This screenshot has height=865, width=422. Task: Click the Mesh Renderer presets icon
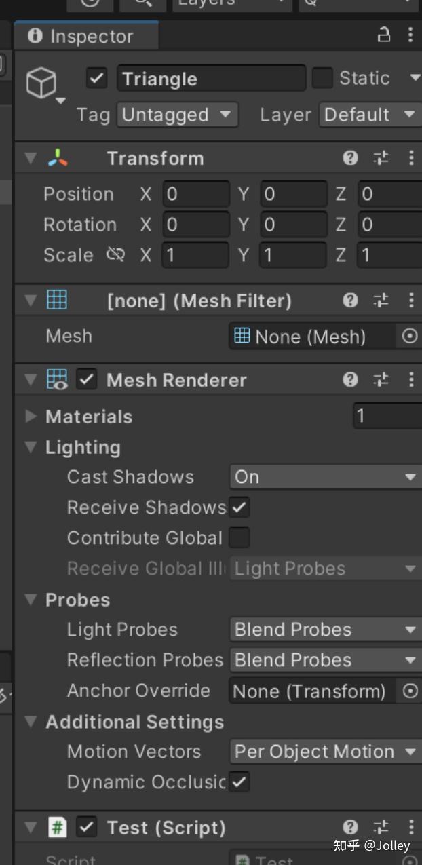(381, 380)
